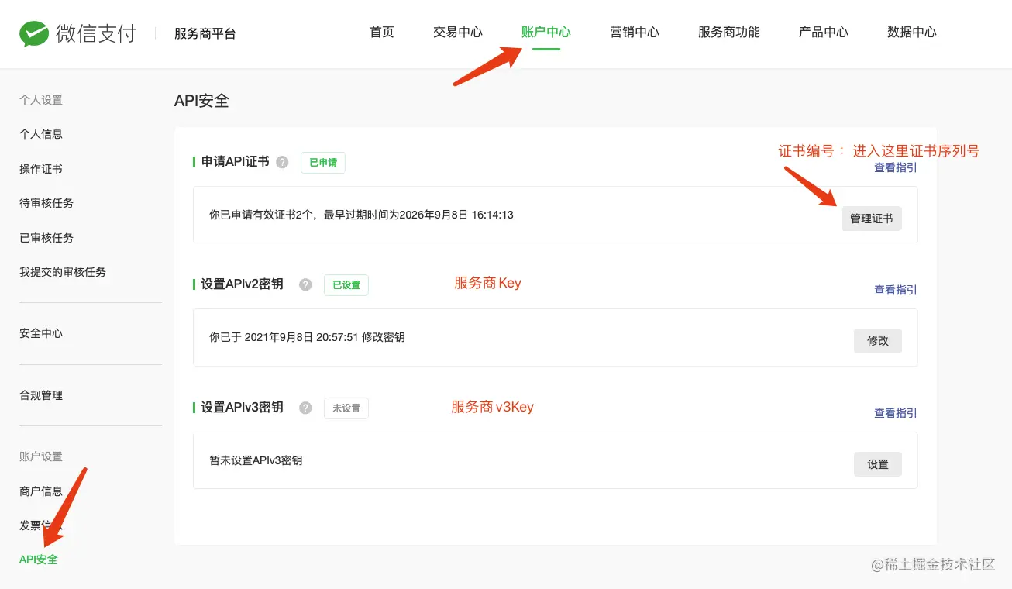Click the 已设置 status tag
1012x589 pixels.
tap(346, 285)
